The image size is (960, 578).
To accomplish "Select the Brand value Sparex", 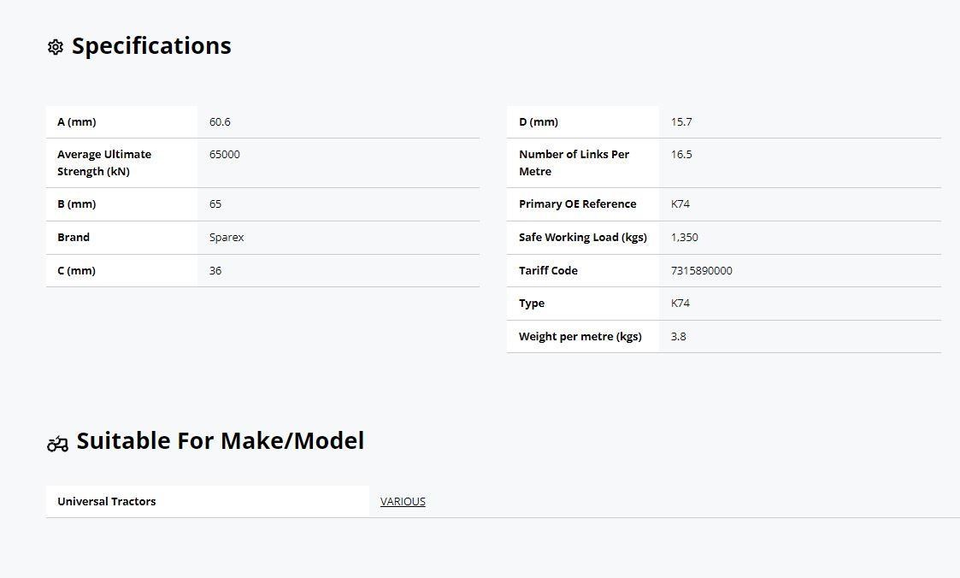I will (x=227, y=238).
